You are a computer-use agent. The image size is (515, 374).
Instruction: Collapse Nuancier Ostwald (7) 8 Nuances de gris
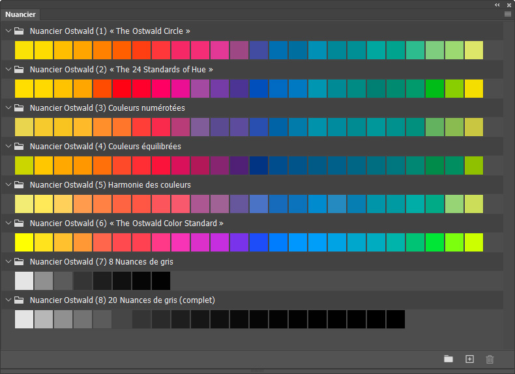pos(8,261)
